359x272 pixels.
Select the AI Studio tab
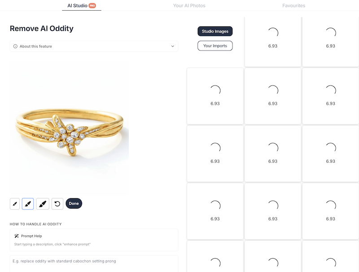click(x=77, y=6)
